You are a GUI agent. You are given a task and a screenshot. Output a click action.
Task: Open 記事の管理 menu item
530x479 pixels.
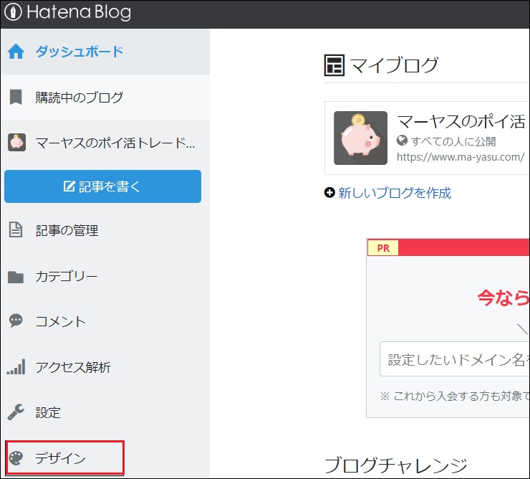[67, 230]
